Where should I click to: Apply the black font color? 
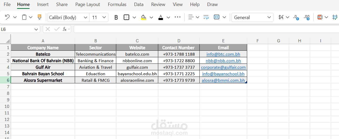point(161,17)
